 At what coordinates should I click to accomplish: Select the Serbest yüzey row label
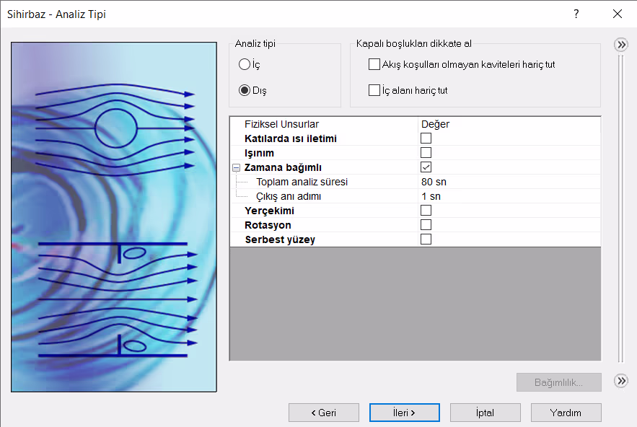point(280,239)
